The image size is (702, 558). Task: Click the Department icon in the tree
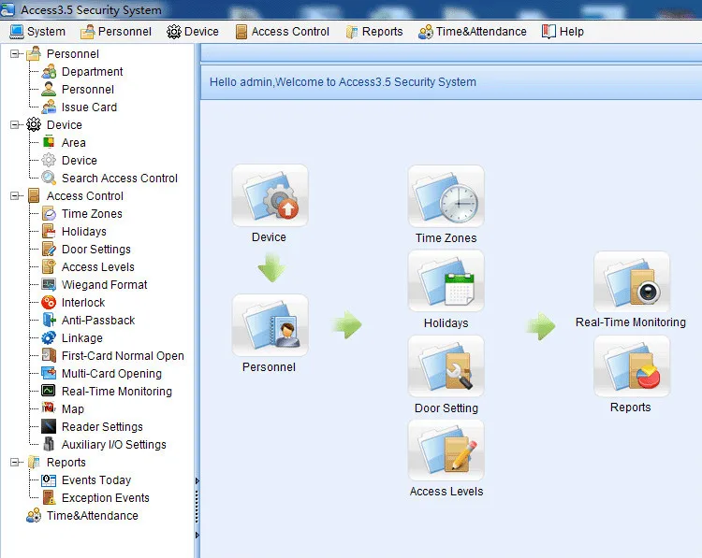point(49,72)
